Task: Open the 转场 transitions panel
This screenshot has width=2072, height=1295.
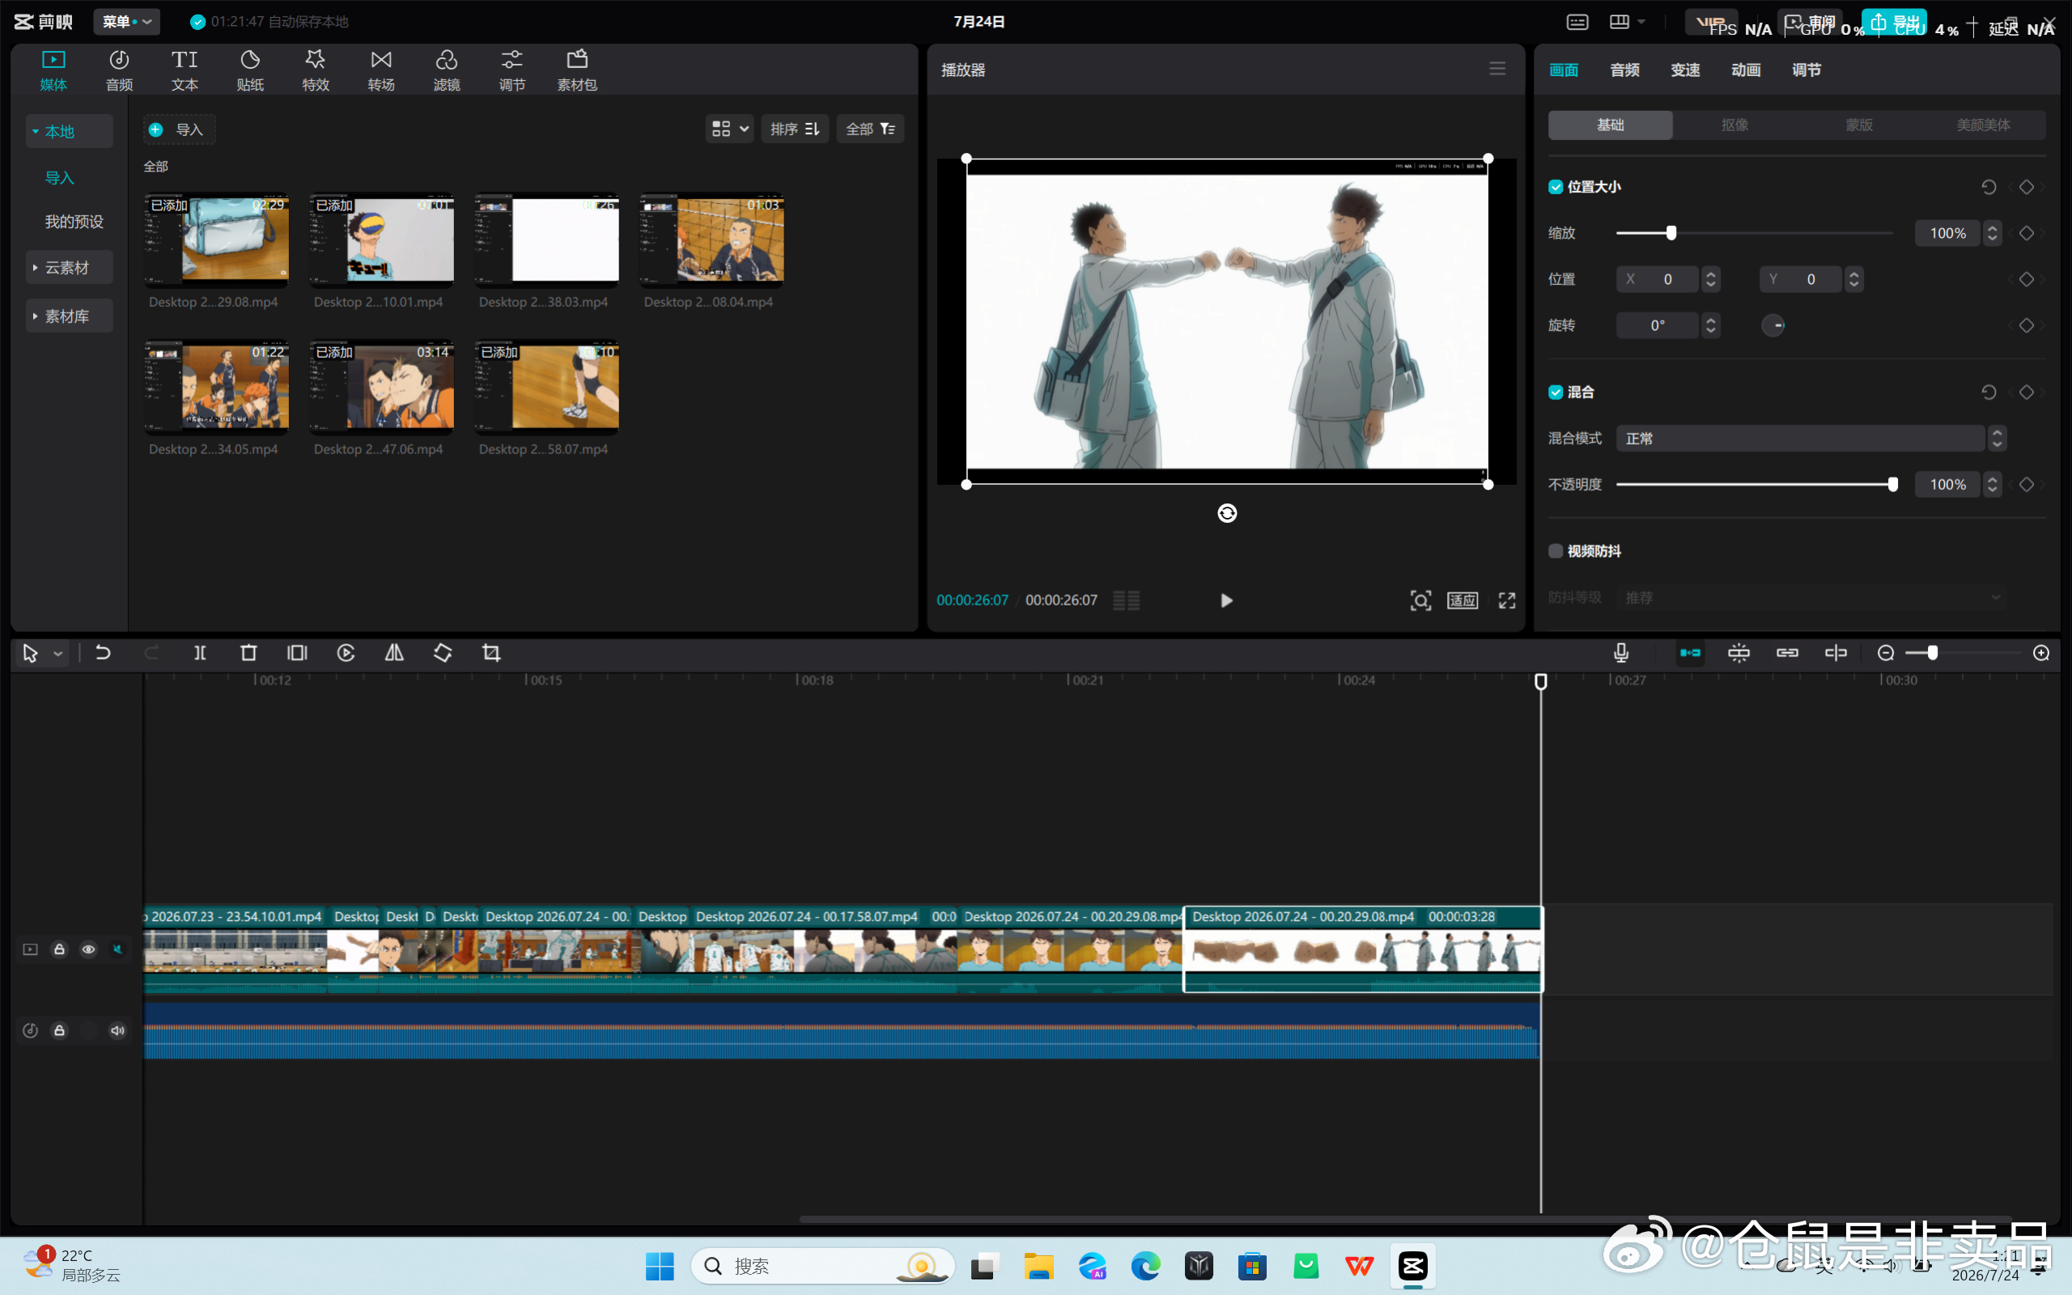Action: click(x=381, y=70)
